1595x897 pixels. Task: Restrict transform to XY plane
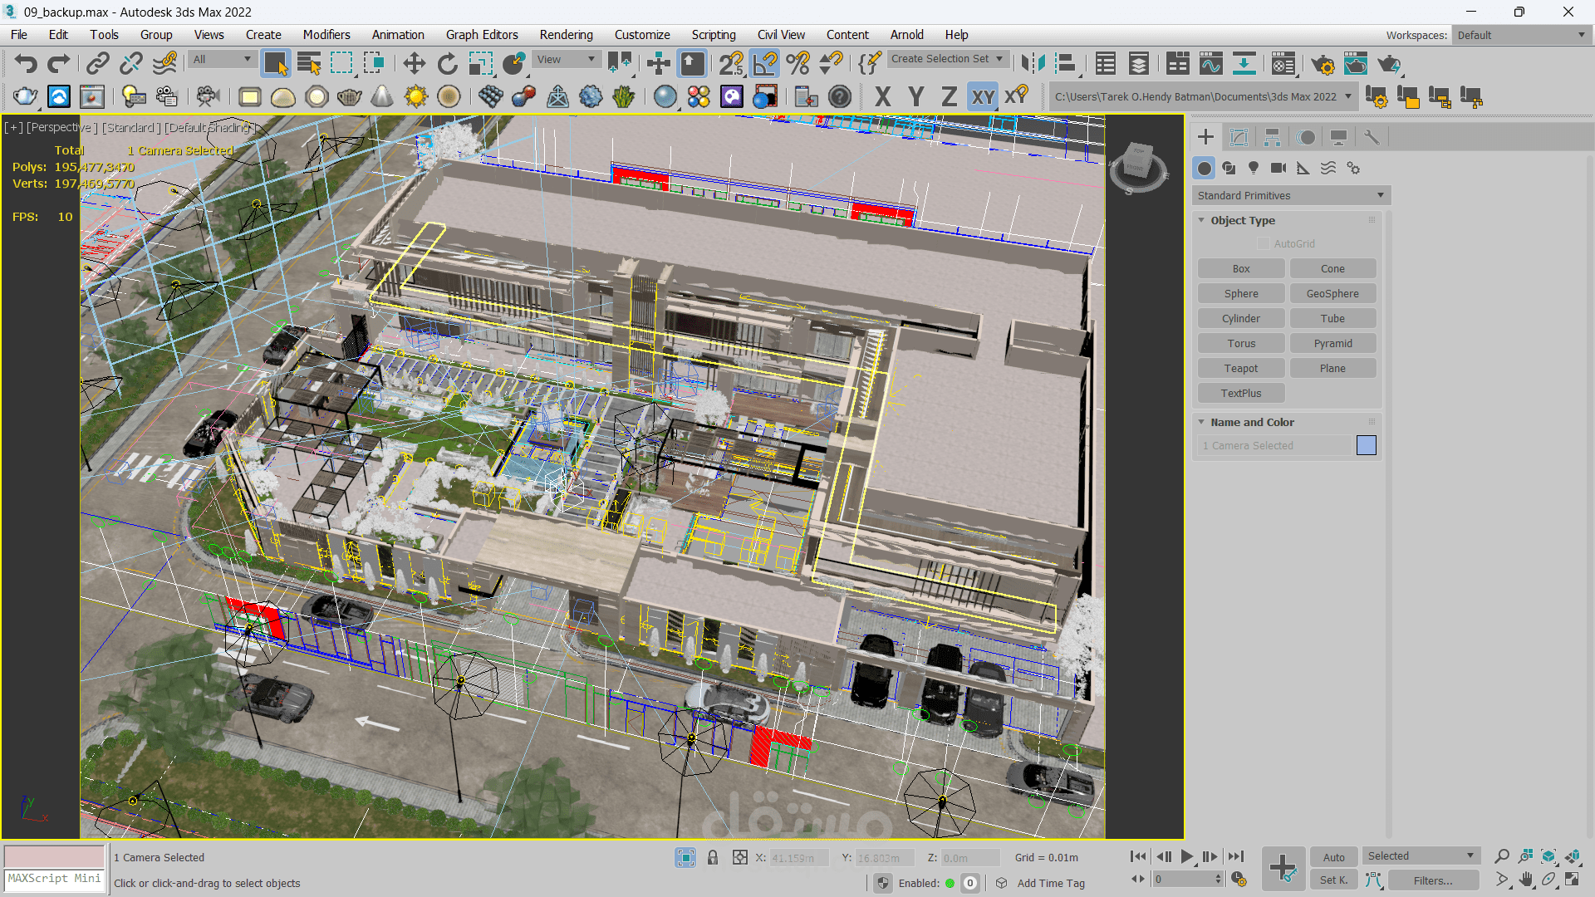click(x=983, y=97)
